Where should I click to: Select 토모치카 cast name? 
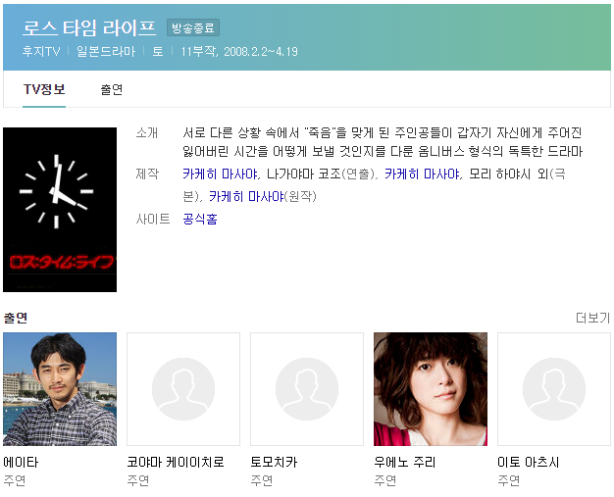[x=274, y=462]
